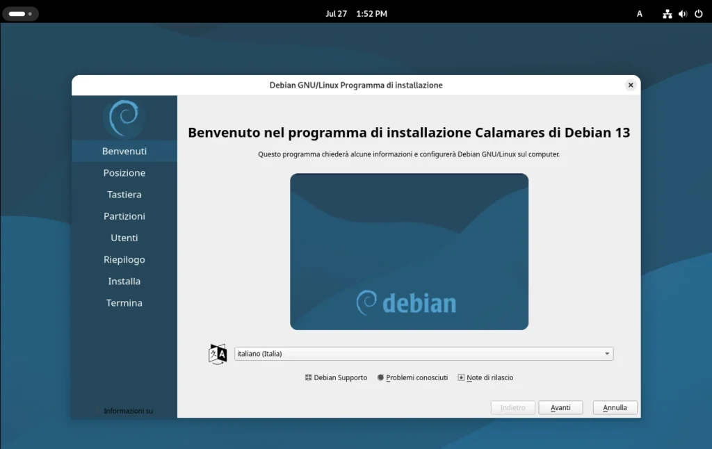Screen dimensions: 712x449
Task: Open the Problemi conosciuti link
Action: tap(417, 377)
